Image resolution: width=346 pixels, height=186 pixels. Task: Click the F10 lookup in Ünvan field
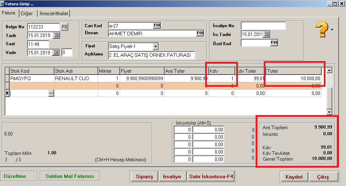pos(200,33)
